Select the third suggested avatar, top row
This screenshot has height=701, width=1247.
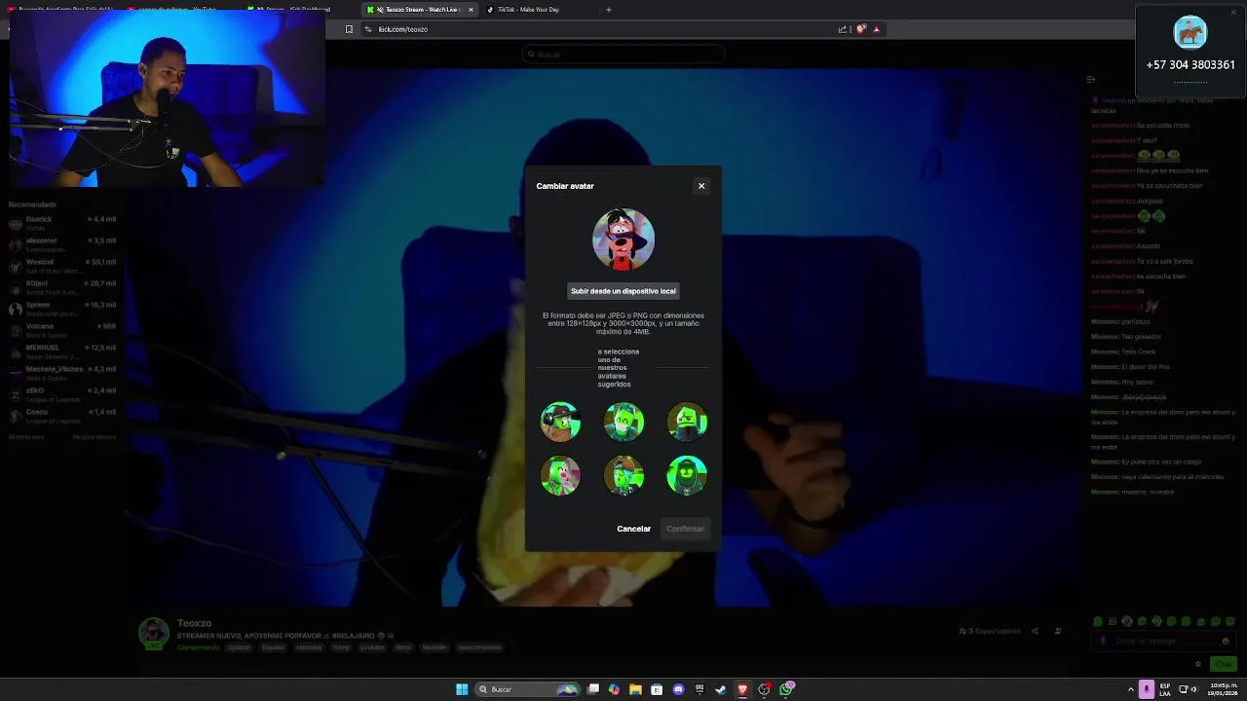tap(687, 422)
